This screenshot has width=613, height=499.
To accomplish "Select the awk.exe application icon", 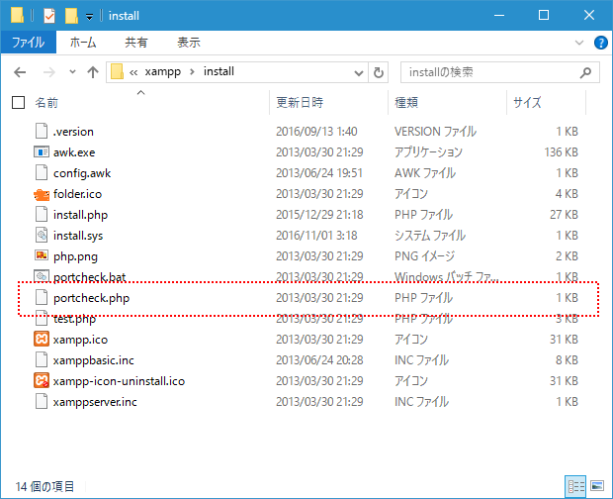I will point(42,151).
